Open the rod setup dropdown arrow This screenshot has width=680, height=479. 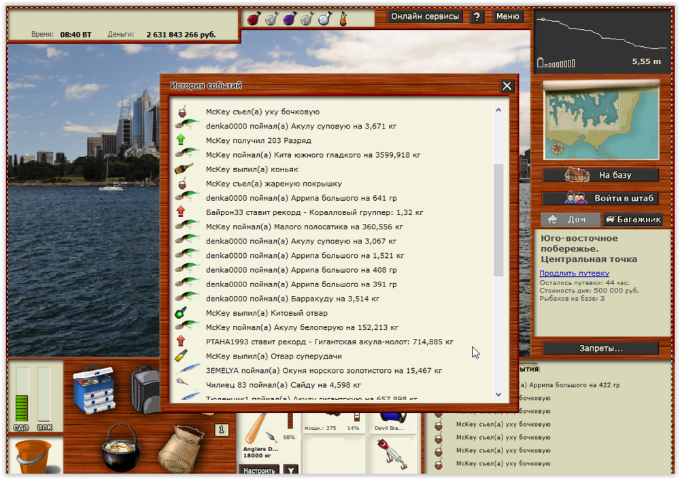291,470
